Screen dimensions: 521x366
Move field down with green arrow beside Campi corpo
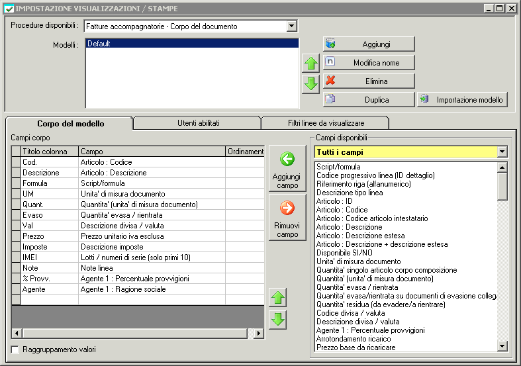(278, 320)
